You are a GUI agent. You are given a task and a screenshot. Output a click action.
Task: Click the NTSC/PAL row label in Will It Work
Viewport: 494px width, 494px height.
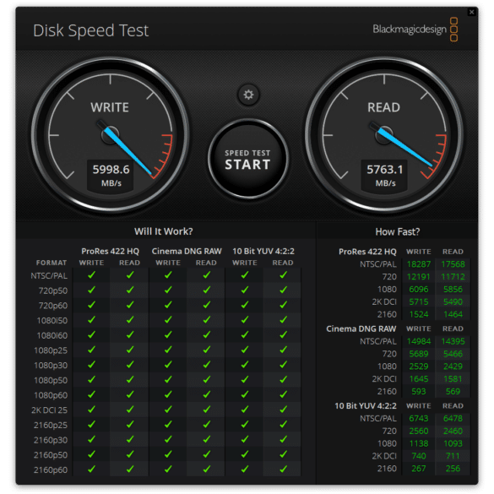(49, 276)
